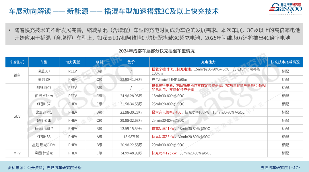The width and height of the screenshot is (309, 172).
Task: Click the red text 快充功率55kW
Action: pyautogui.click(x=163, y=137)
